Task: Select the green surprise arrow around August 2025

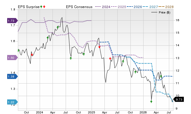Action: (x=123, y=61)
